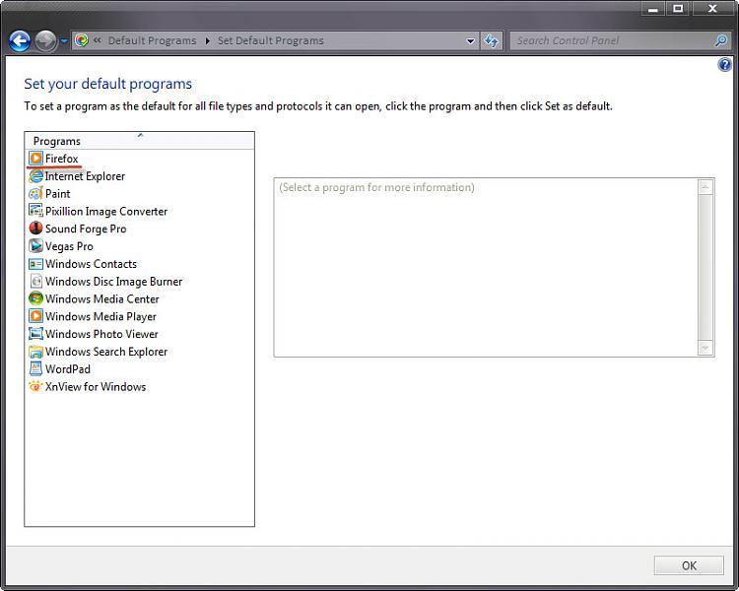Click the Windows Media Center icon
Screen dimensions: 739x591
(x=35, y=298)
